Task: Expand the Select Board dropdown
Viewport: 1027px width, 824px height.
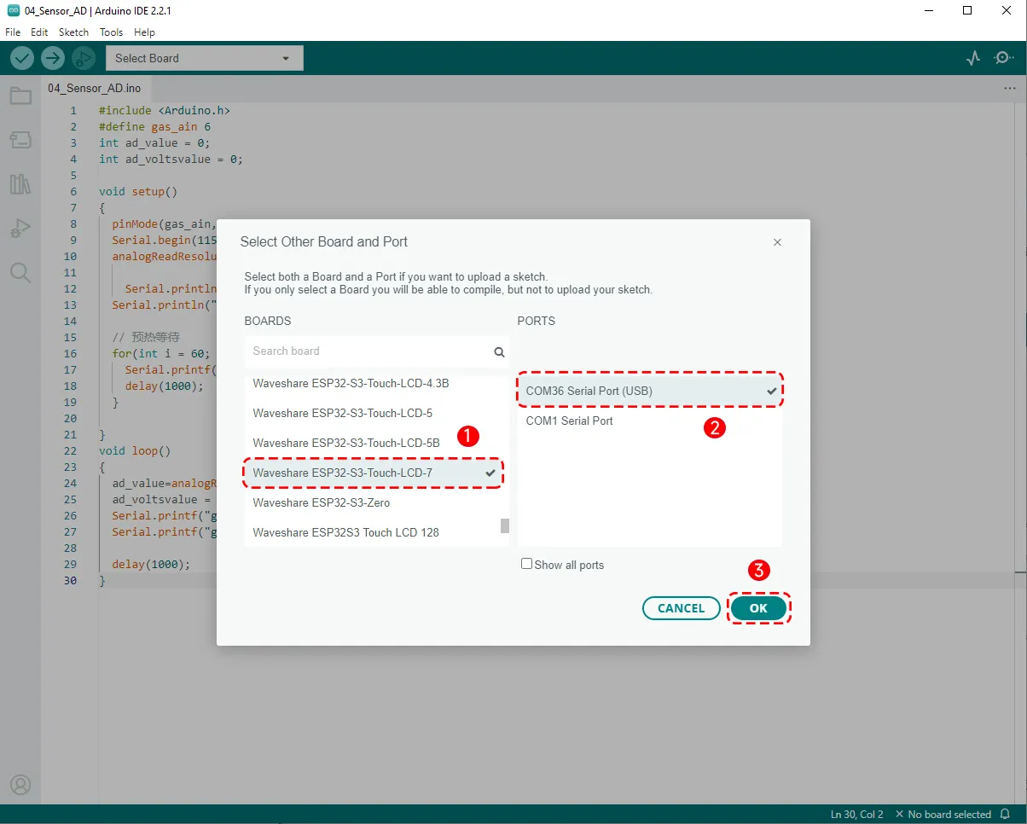Action: click(x=204, y=58)
